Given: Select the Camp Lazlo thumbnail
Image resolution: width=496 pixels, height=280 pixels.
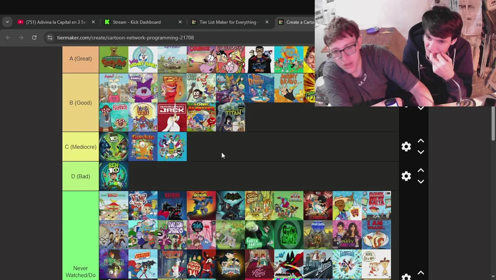Looking at the screenshot, I should tap(259, 205).
